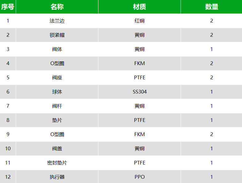Viewport: 242px width, 183px height.
Task: Click the PTFE cell in row 11
Action: point(140,163)
